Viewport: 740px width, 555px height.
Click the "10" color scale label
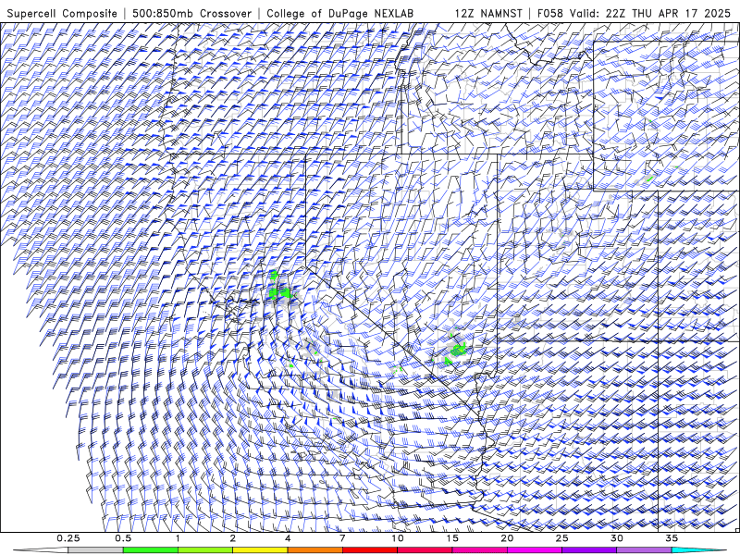[x=398, y=538]
